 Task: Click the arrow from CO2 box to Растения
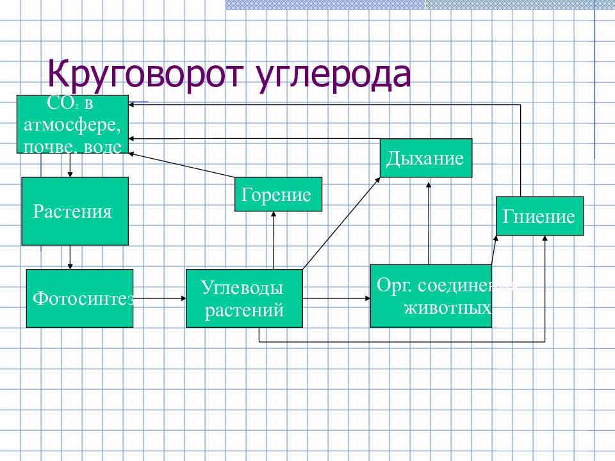(x=70, y=165)
